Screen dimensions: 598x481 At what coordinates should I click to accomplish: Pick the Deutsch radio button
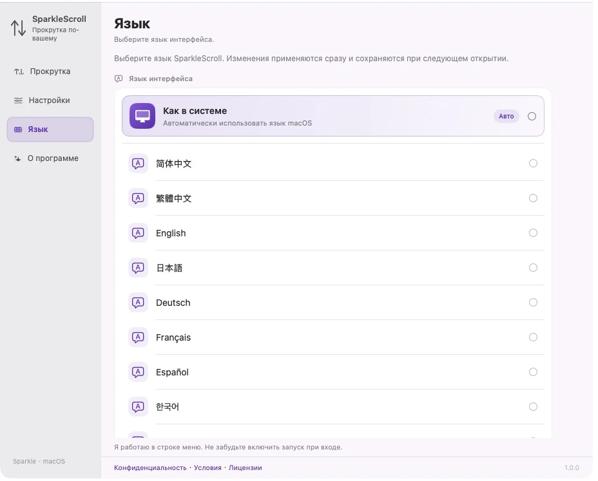(533, 303)
